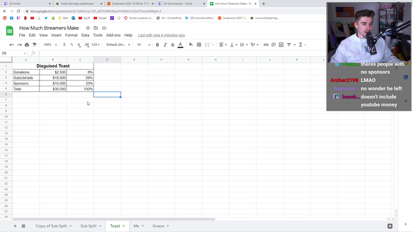
Task: Open the Format menu
Action: pyautogui.click(x=72, y=35)
